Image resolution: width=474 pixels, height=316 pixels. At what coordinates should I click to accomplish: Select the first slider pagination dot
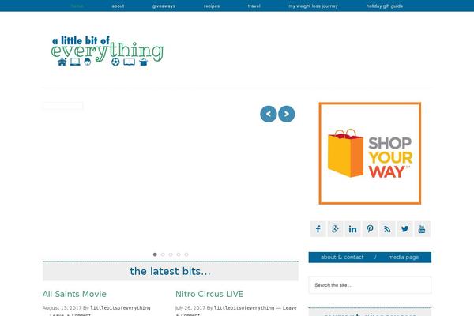(155, 254)
